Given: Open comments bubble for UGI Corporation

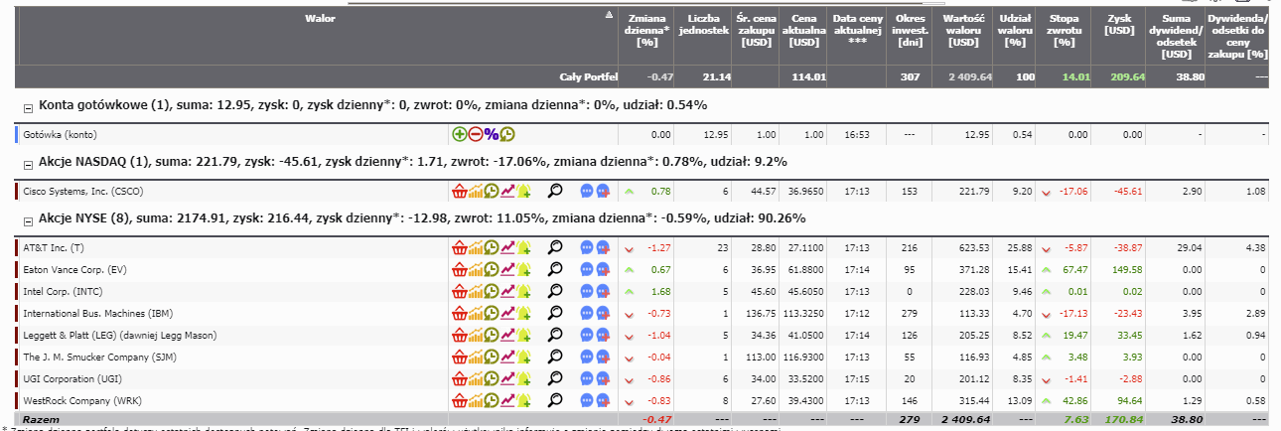Looking at the screenshot, I should click(x=586, y=378).
